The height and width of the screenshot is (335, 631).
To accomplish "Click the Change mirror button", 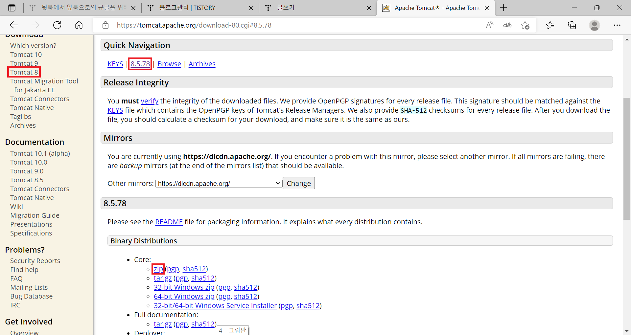I will pyautogui.click(x=298, y=183).
